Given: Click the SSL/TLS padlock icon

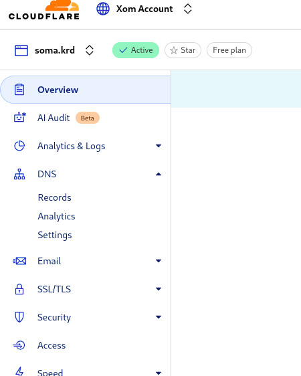Looking at the screenshot, I should [x=19, y=289].
